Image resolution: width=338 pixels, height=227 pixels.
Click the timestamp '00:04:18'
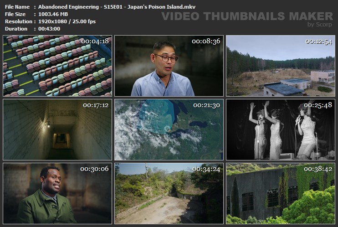(95, 41)
